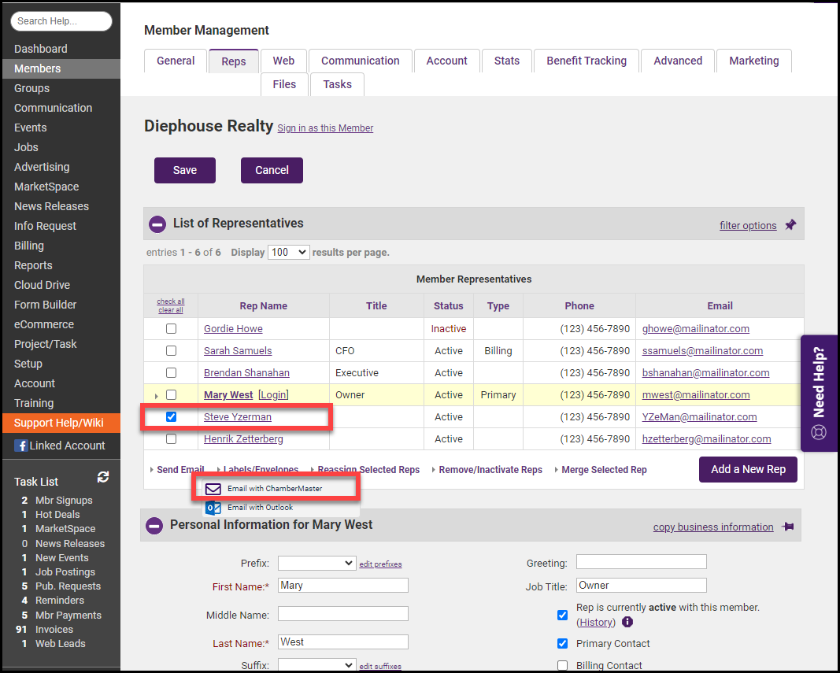Click the History info icon
The width and height of the screenshot is (840, 673).
click(x=627, y=623)
